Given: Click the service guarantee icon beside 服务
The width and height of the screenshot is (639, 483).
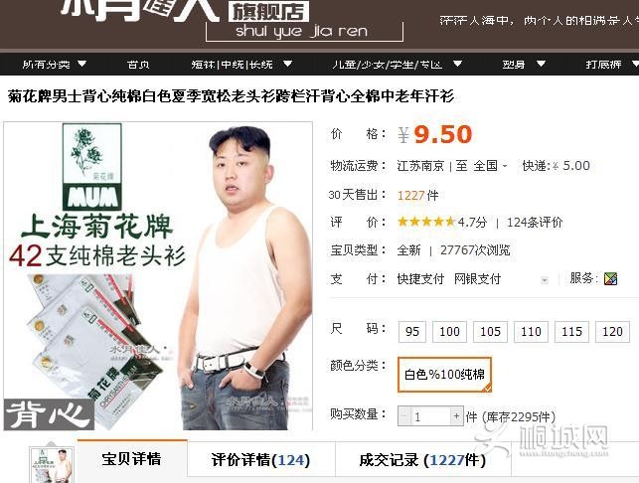Looking at the screenshot, I should pos(611,279).
